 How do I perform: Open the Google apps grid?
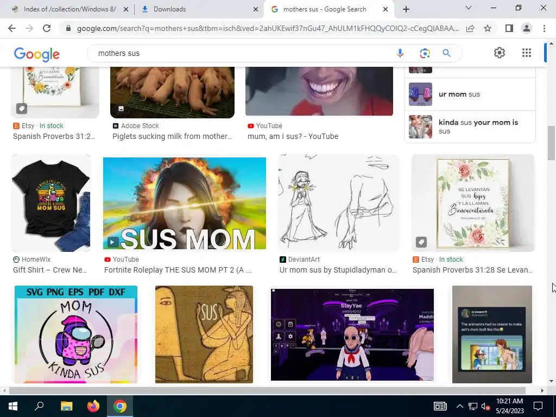527,53
